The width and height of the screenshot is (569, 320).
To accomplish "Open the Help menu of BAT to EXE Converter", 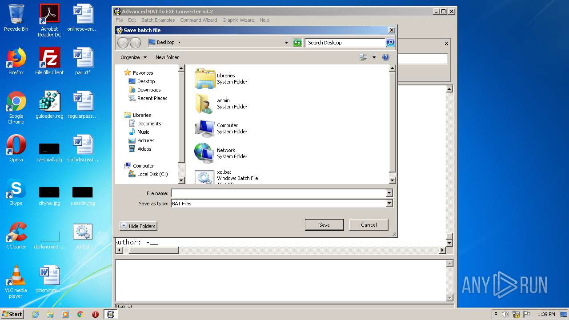I will click(264, 20).
